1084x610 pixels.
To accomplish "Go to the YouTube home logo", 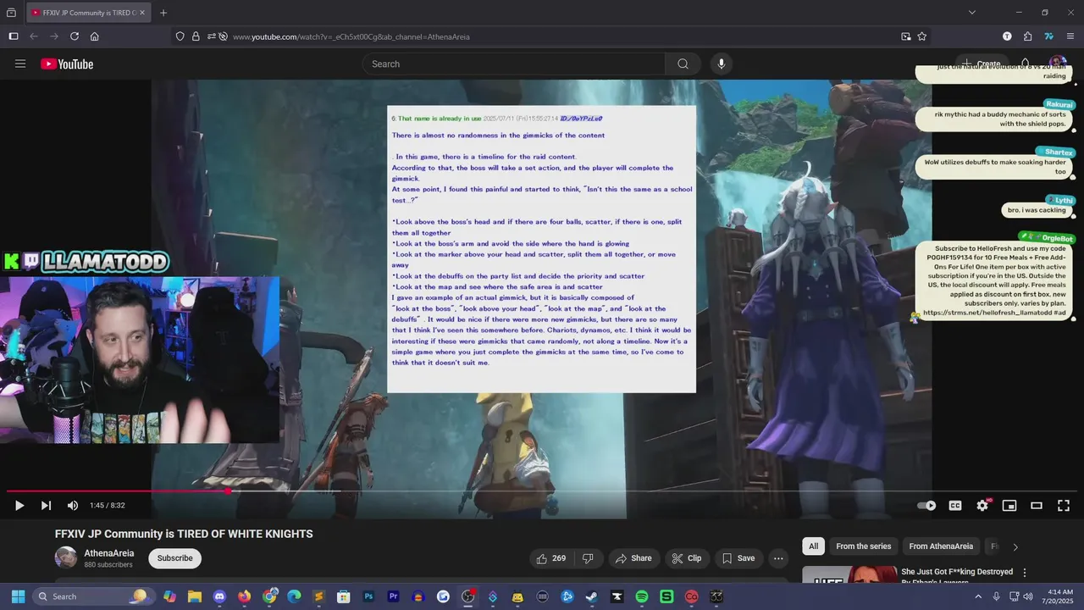I will point(67,64).
